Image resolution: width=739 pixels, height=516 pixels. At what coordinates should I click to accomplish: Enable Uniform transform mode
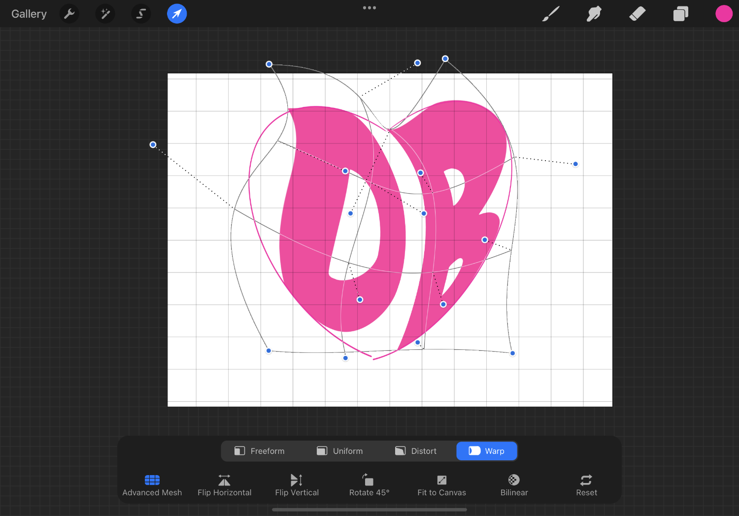pyautogui.click(x=340, y=450)
